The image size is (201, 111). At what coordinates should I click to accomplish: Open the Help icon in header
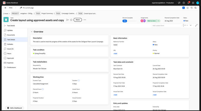point(184,3)
